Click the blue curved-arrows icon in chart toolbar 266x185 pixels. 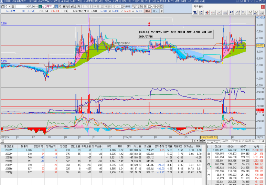pos(231,12)
